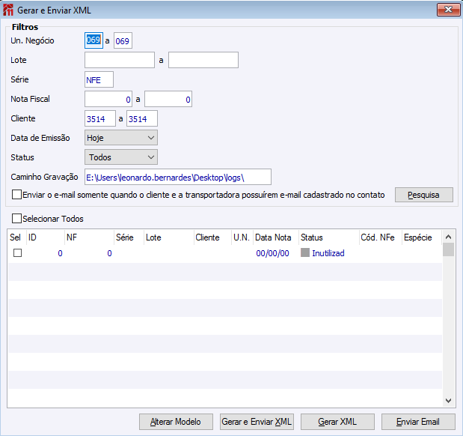463x436 pixels.
Task: Click the second Un. Negócio field
Action: click(x=123, y=40)
